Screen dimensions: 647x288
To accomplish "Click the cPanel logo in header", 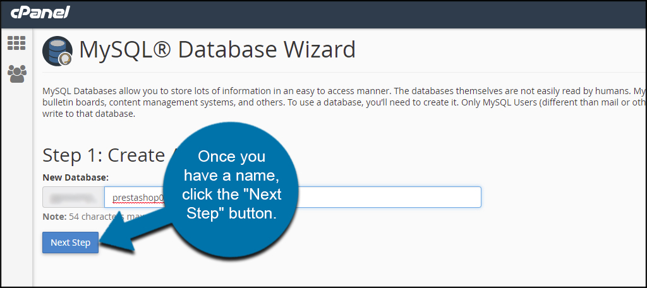I will pyautogui.click(x=40, y=13).
